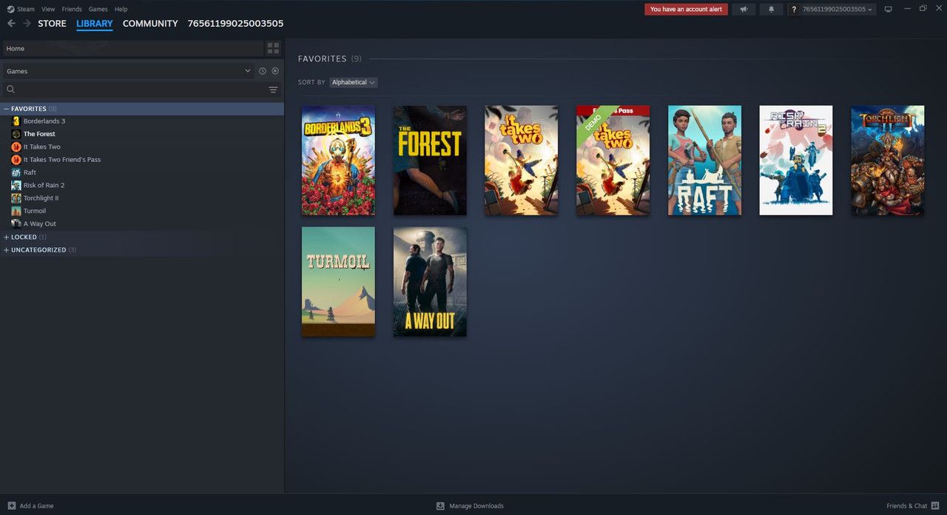Open the Raft cover art
The height and width of the screenshot is (515, 947).
(704, 161)
